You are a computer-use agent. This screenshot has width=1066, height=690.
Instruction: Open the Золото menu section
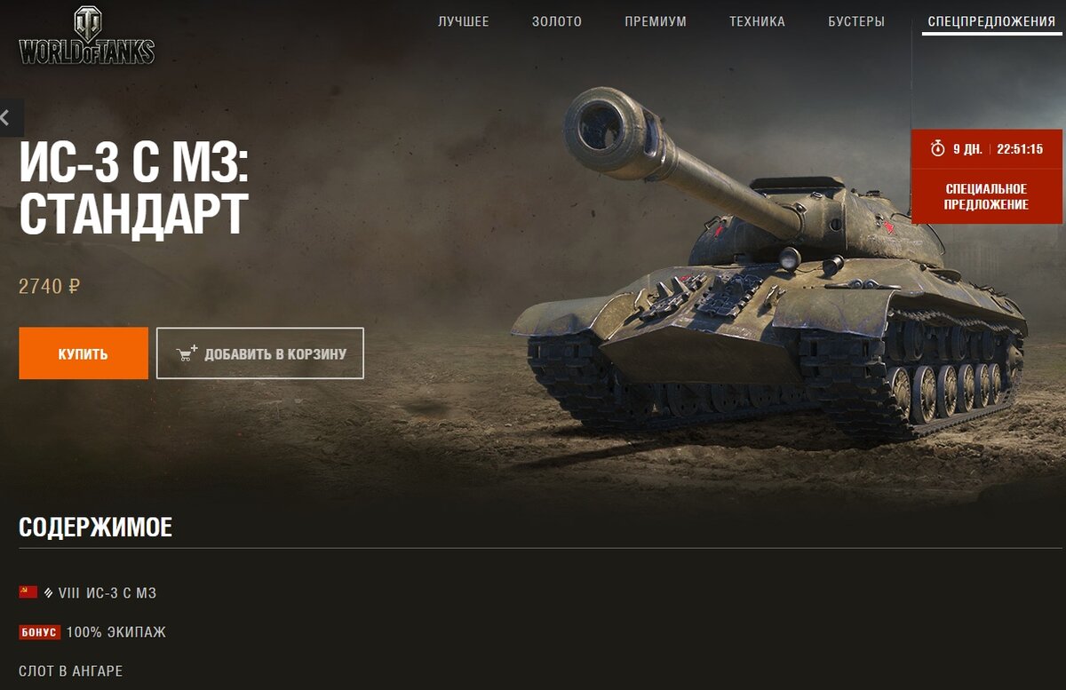[557, 21]
